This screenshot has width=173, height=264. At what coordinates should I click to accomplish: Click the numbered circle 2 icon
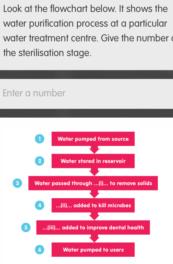pyautogui.click(x=40, y=161)
